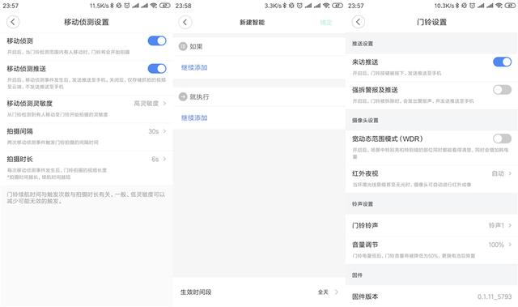Select the 红外夜视 label
Viewport: 518px width, 307px height.
coord(365,173)
